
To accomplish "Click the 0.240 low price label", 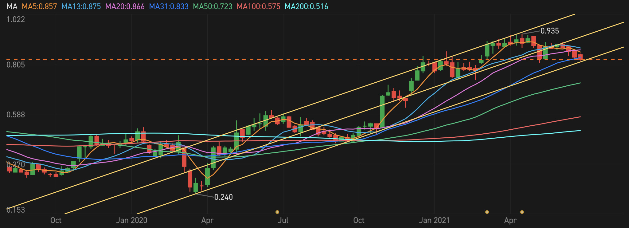I will tap(224, 197).
